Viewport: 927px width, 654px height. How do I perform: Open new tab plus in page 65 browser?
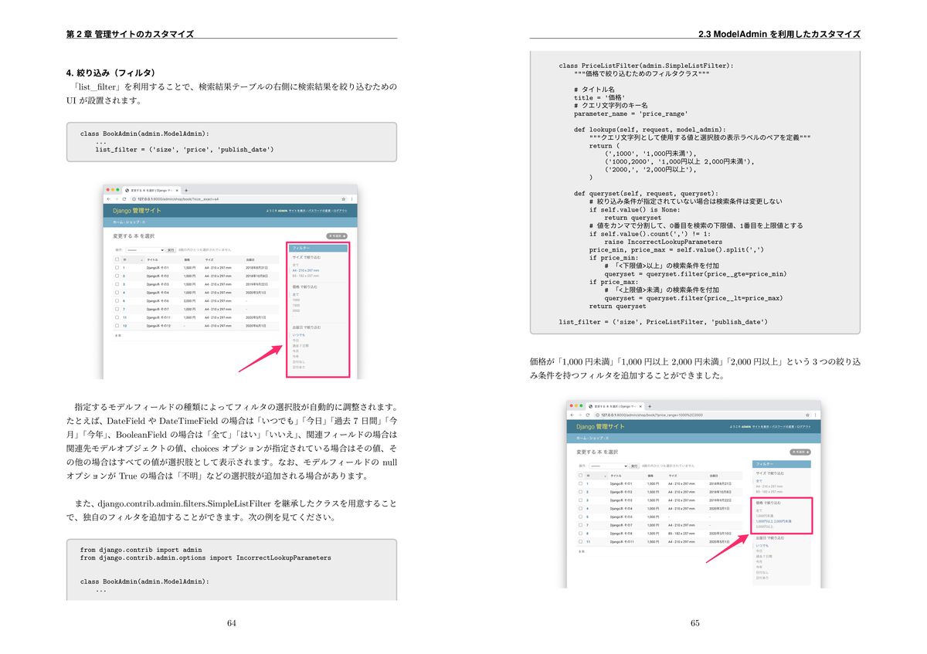[x=650, y=407]
